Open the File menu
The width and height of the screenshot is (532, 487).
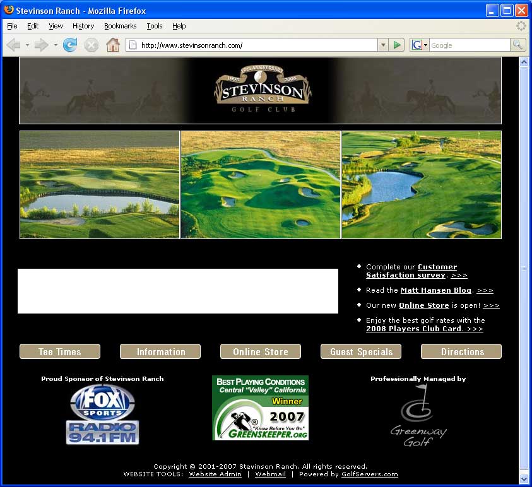pyautogui.click(x=12, y=26)
